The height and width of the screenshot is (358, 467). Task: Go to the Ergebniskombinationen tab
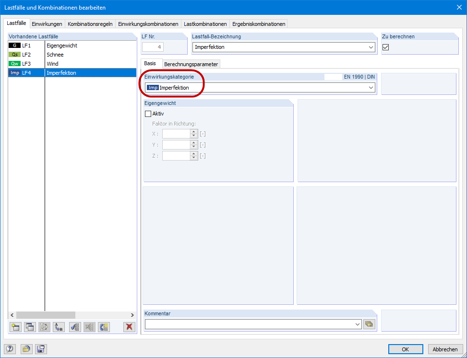(x=259, y=24)
